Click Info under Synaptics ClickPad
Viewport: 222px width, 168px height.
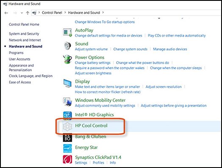coord(113,162)
